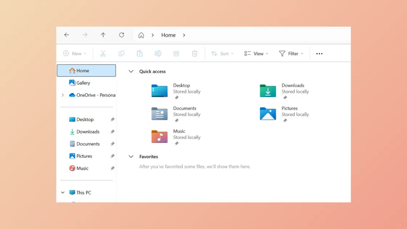Collapse the This PC tree item
This screenshot has width=407, height=229.
click(63, 192)
